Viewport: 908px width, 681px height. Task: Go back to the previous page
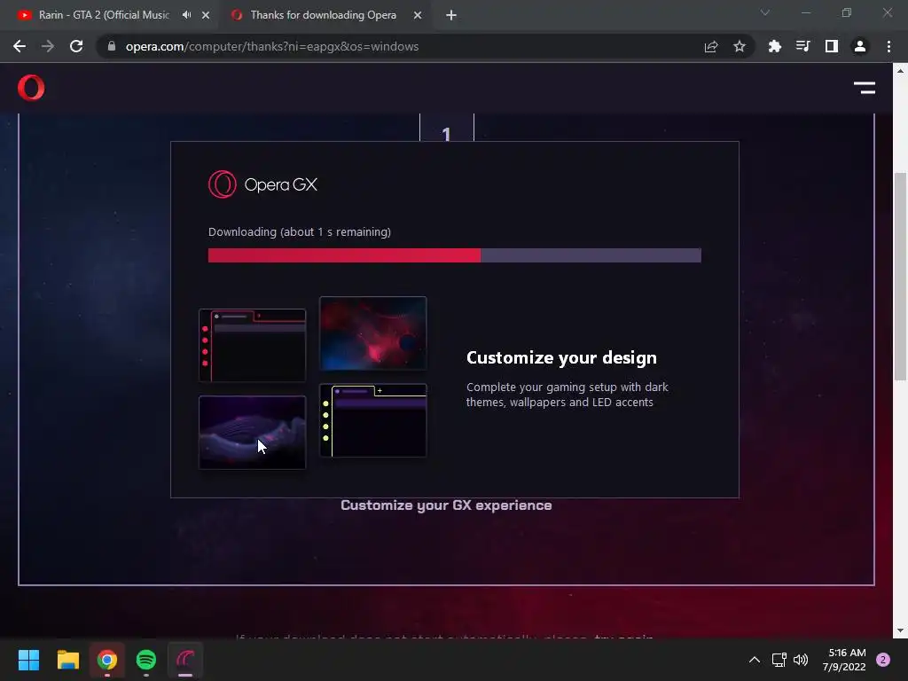[20, 46]
